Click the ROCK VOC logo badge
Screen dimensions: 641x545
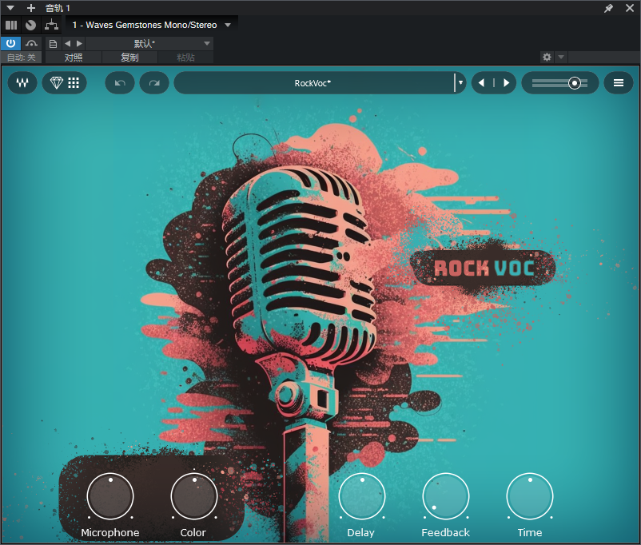tap(484, 269)
